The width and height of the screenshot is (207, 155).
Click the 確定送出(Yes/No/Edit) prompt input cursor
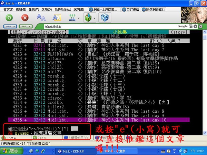click(74, 129)
